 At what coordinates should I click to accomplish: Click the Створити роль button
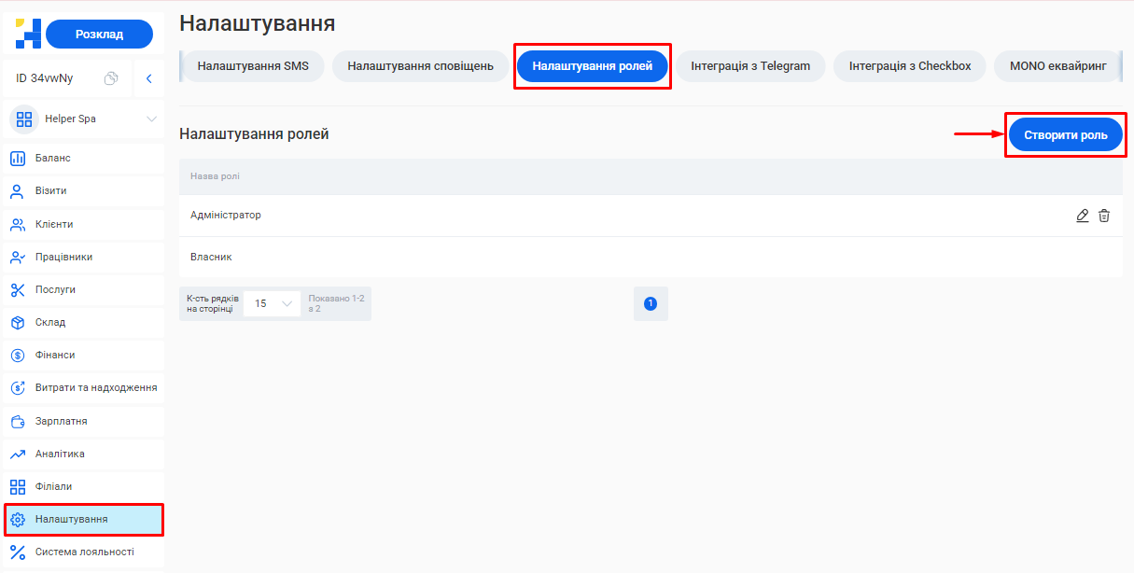tap(1065, 133)
